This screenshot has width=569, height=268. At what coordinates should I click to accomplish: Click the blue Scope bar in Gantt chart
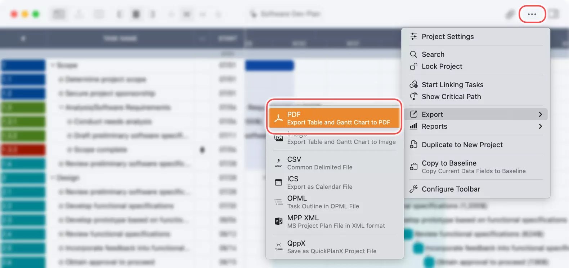click(x=269, y=66)
